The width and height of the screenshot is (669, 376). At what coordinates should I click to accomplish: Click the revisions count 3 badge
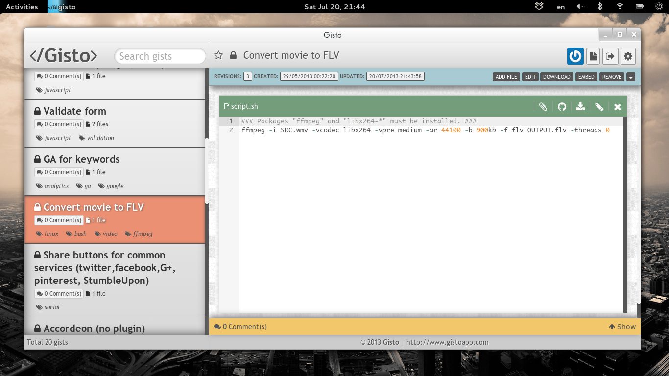coord(248,76)
